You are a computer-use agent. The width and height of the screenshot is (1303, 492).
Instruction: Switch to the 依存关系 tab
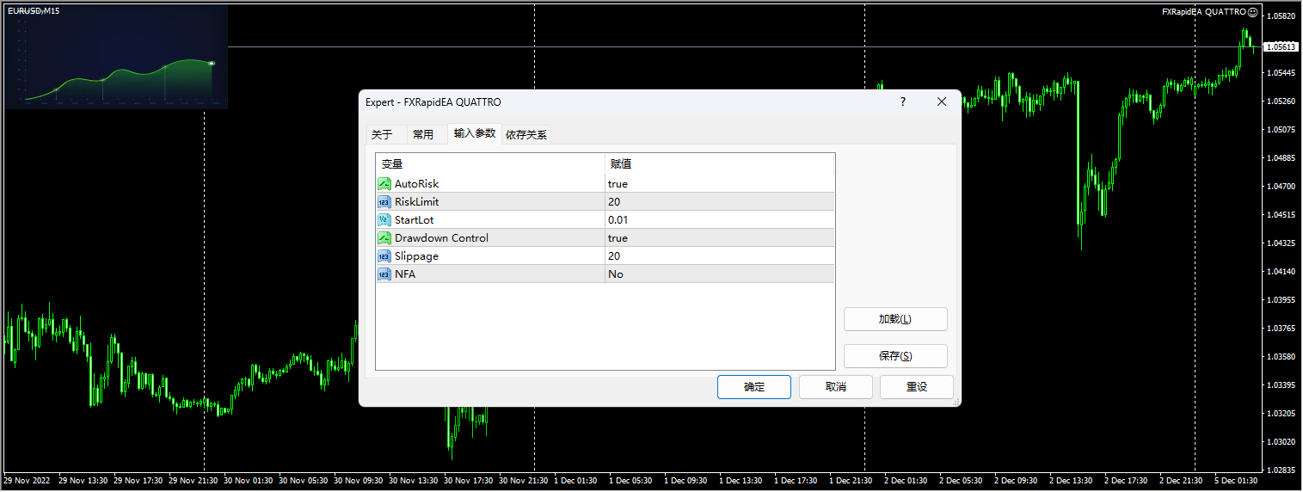pos(526,134)
